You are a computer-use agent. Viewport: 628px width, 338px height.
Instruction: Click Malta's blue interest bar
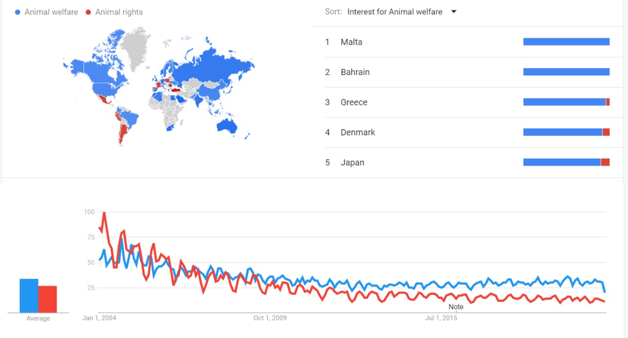(566, 42)
